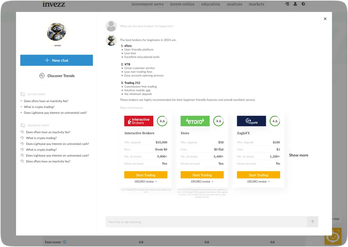Click the eToro logo on the card
Screen dimensions: 348x247
[195, 121]
